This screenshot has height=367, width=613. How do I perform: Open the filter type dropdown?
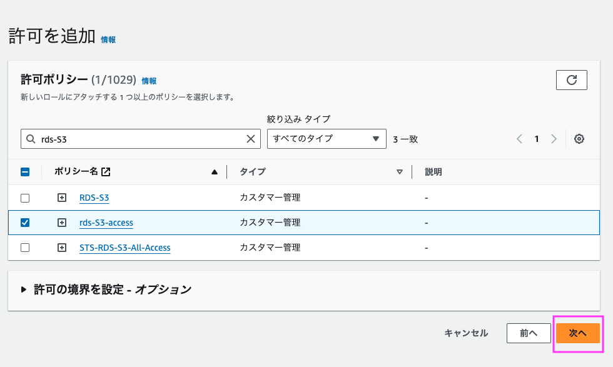(x=326, y=139)
